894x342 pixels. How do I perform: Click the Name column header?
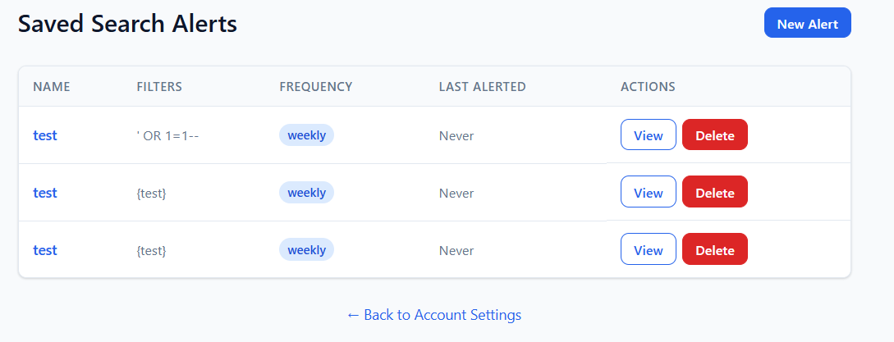52,87
